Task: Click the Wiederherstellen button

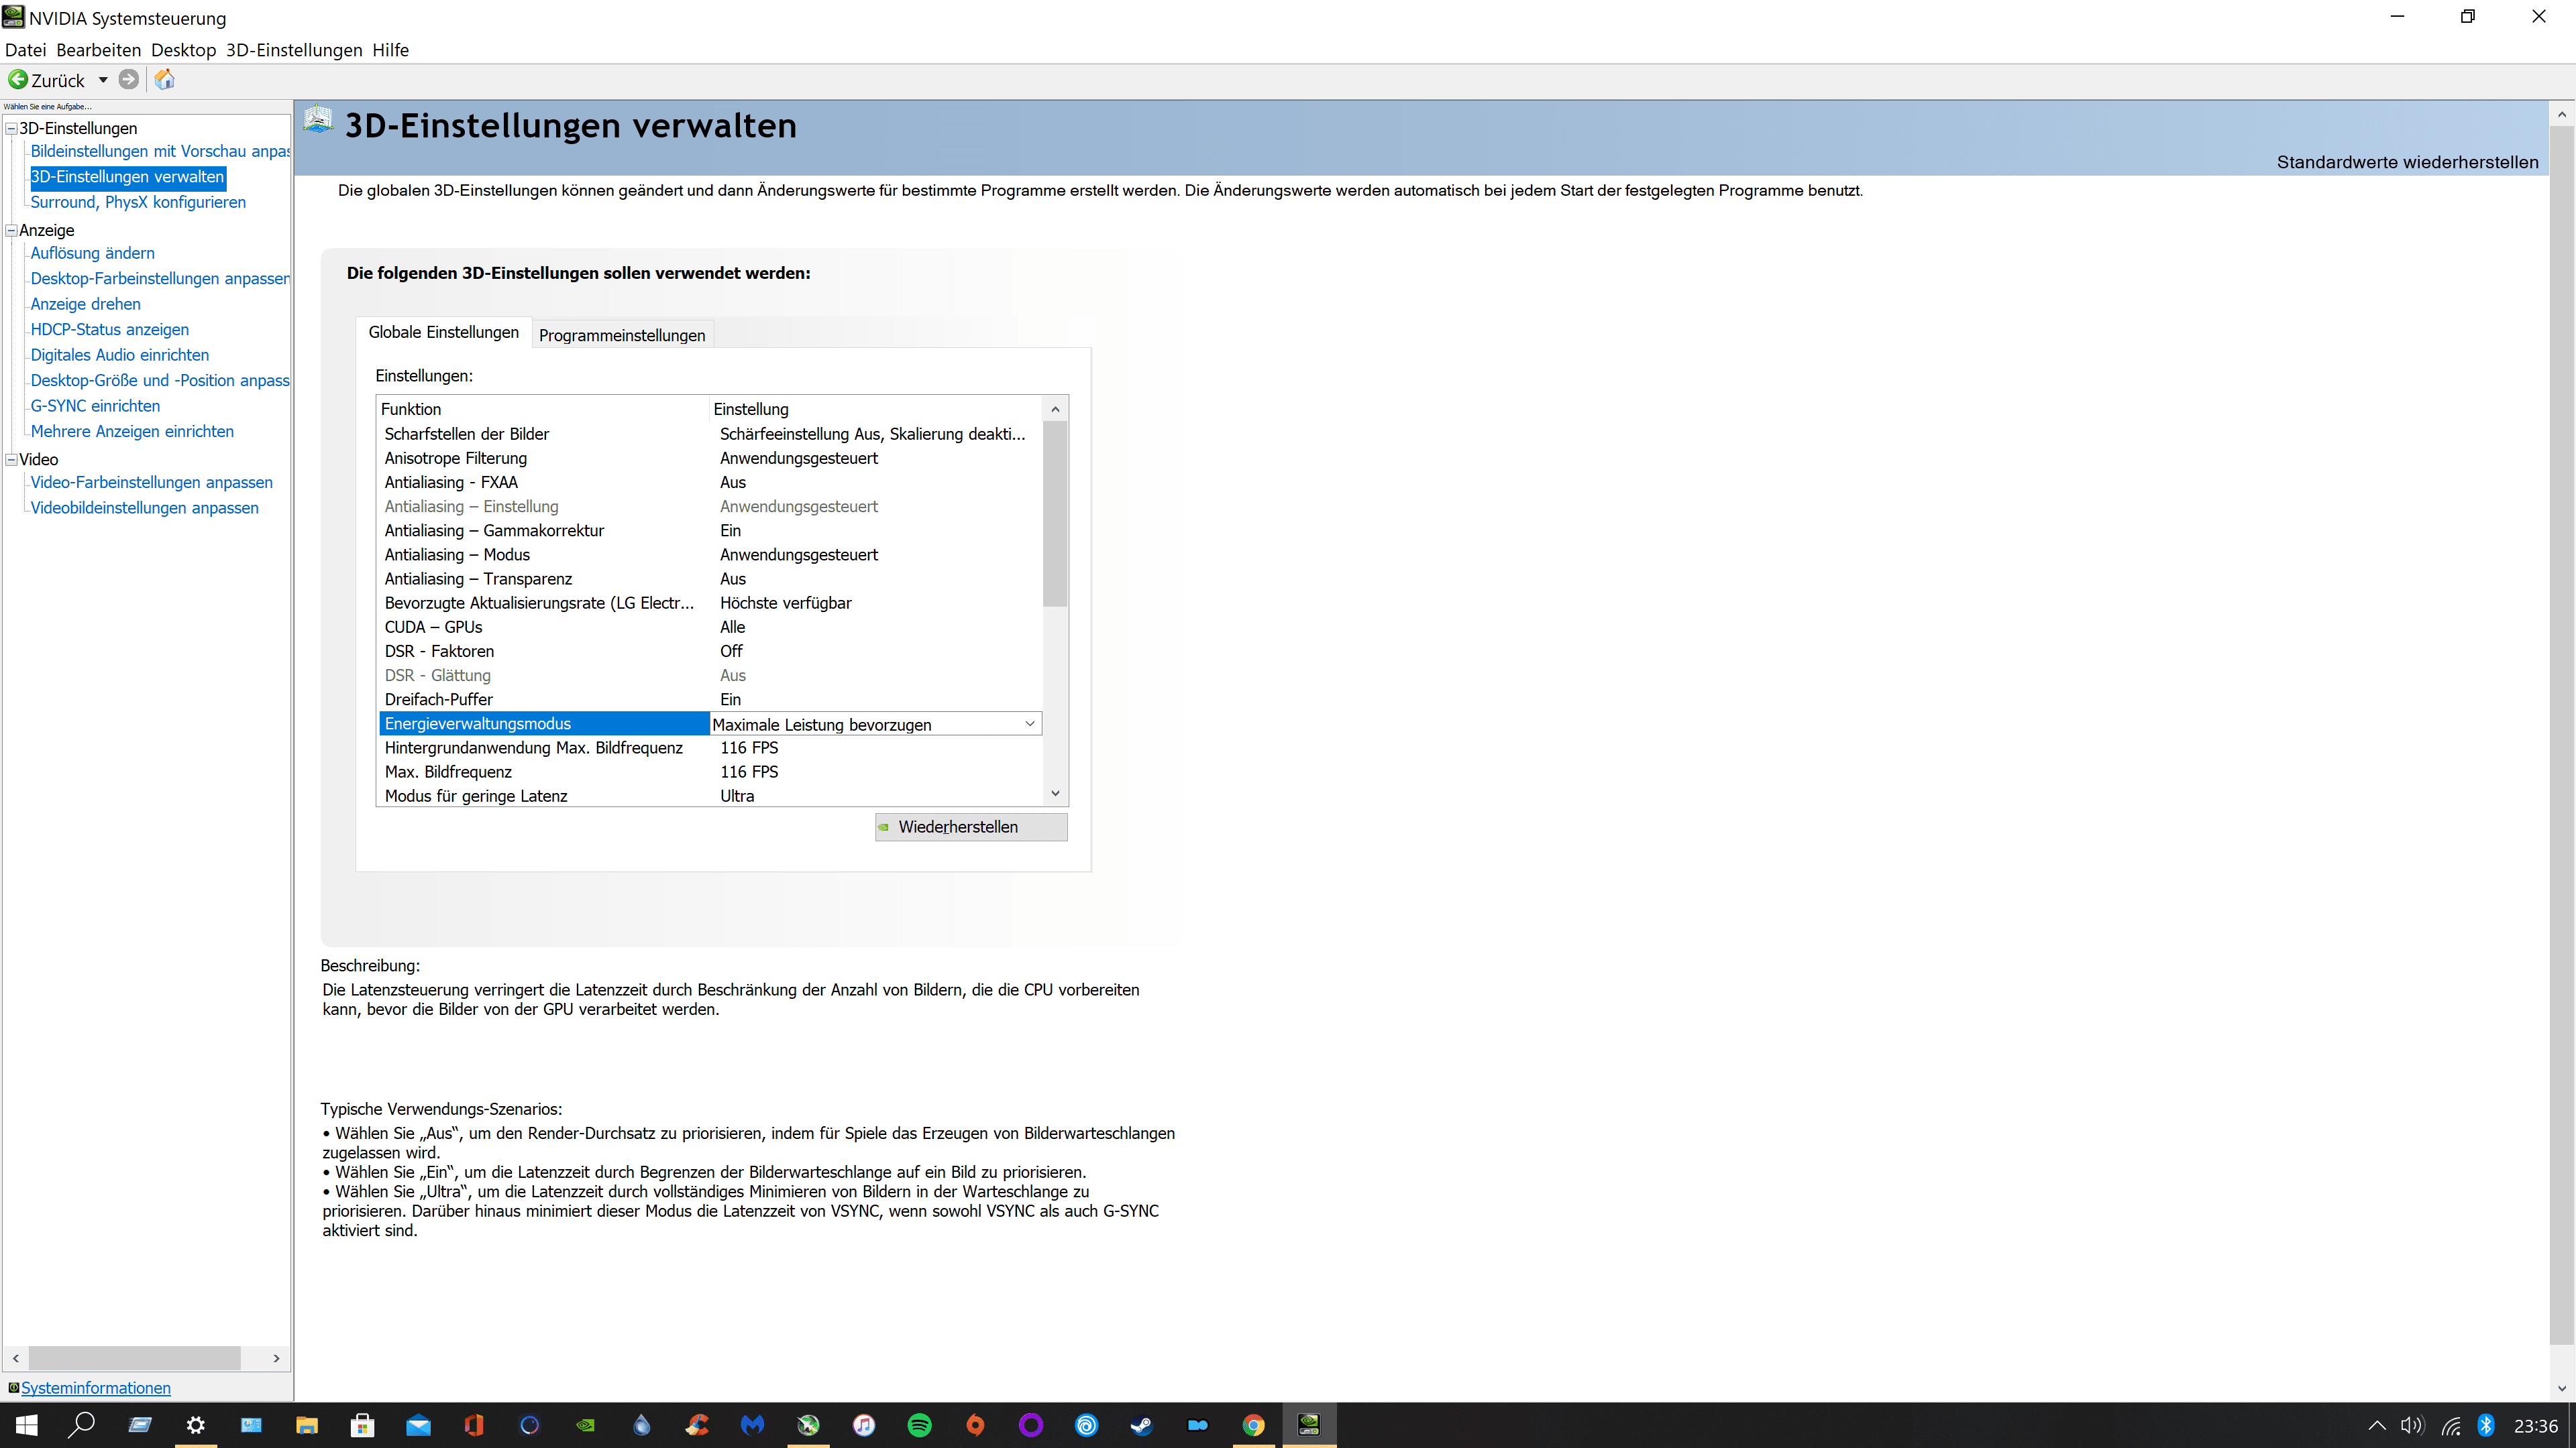Action: coord(971,827)
